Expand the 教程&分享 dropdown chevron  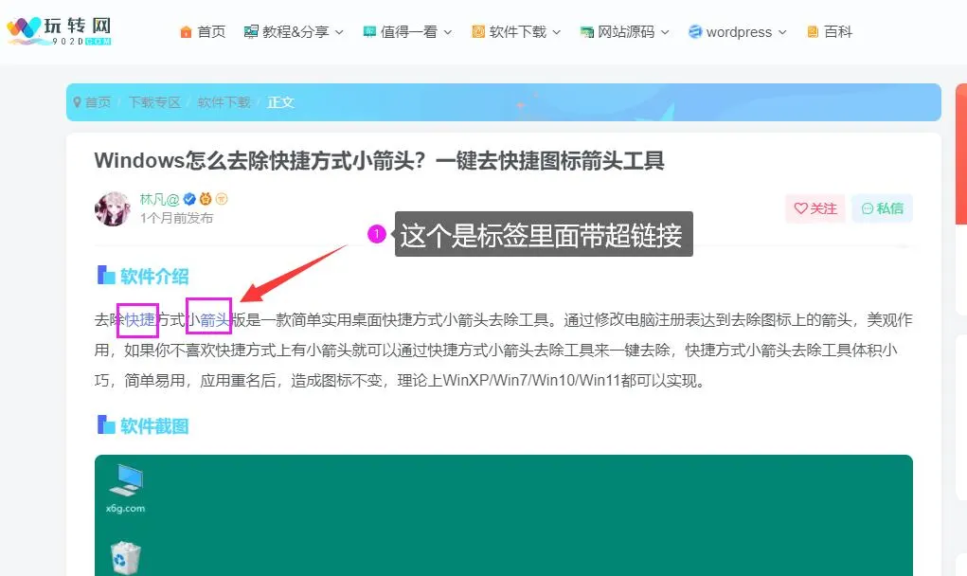339,33
